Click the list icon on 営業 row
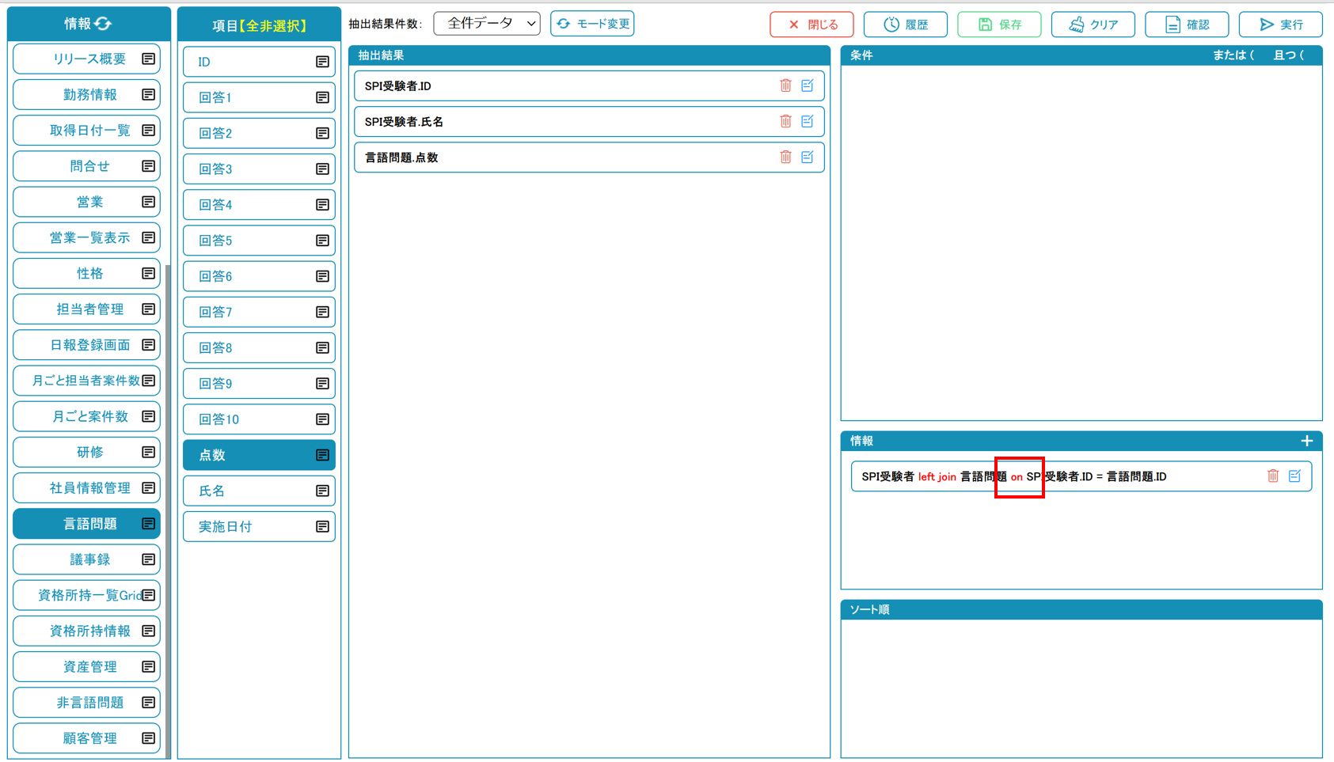The width and height of the screenshot is (1334, 762). tap(148, 202)
